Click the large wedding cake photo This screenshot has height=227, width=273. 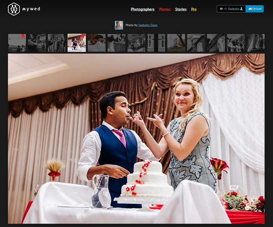coord(136,139)
